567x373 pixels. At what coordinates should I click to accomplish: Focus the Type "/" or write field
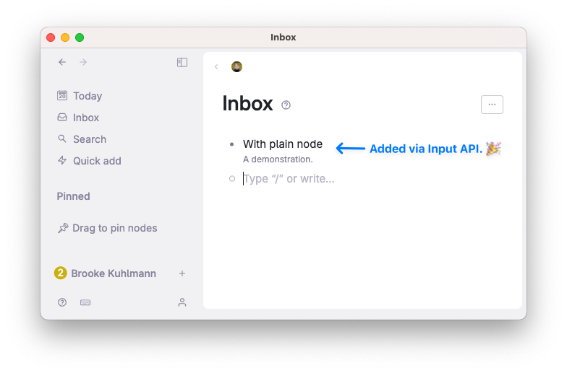tap(289, 179)
